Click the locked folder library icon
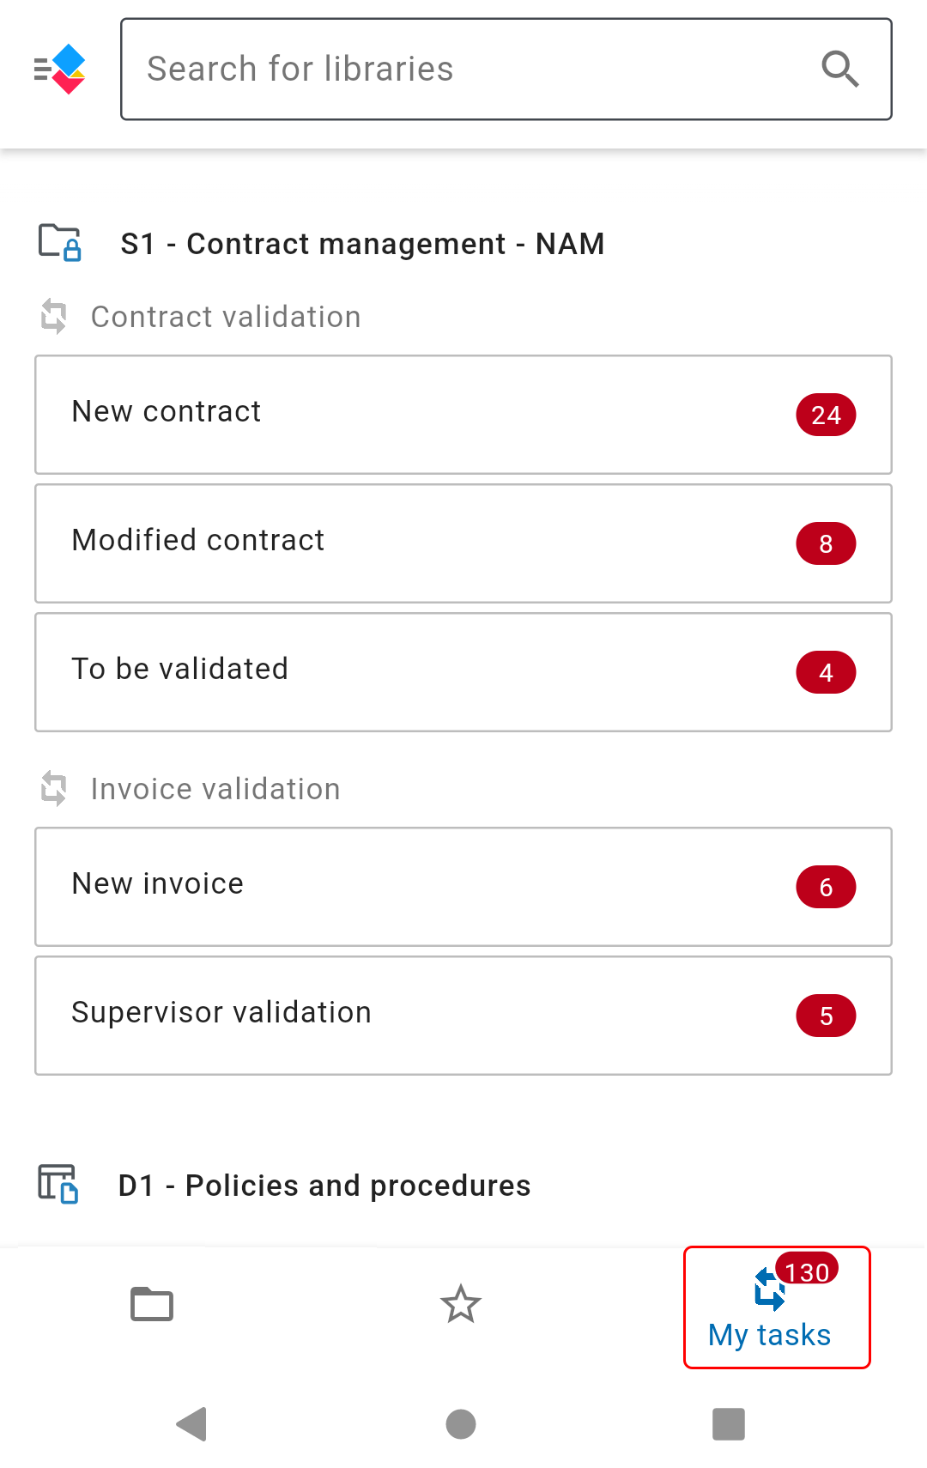The image size is (927, 1468). [x=60, y=243]
